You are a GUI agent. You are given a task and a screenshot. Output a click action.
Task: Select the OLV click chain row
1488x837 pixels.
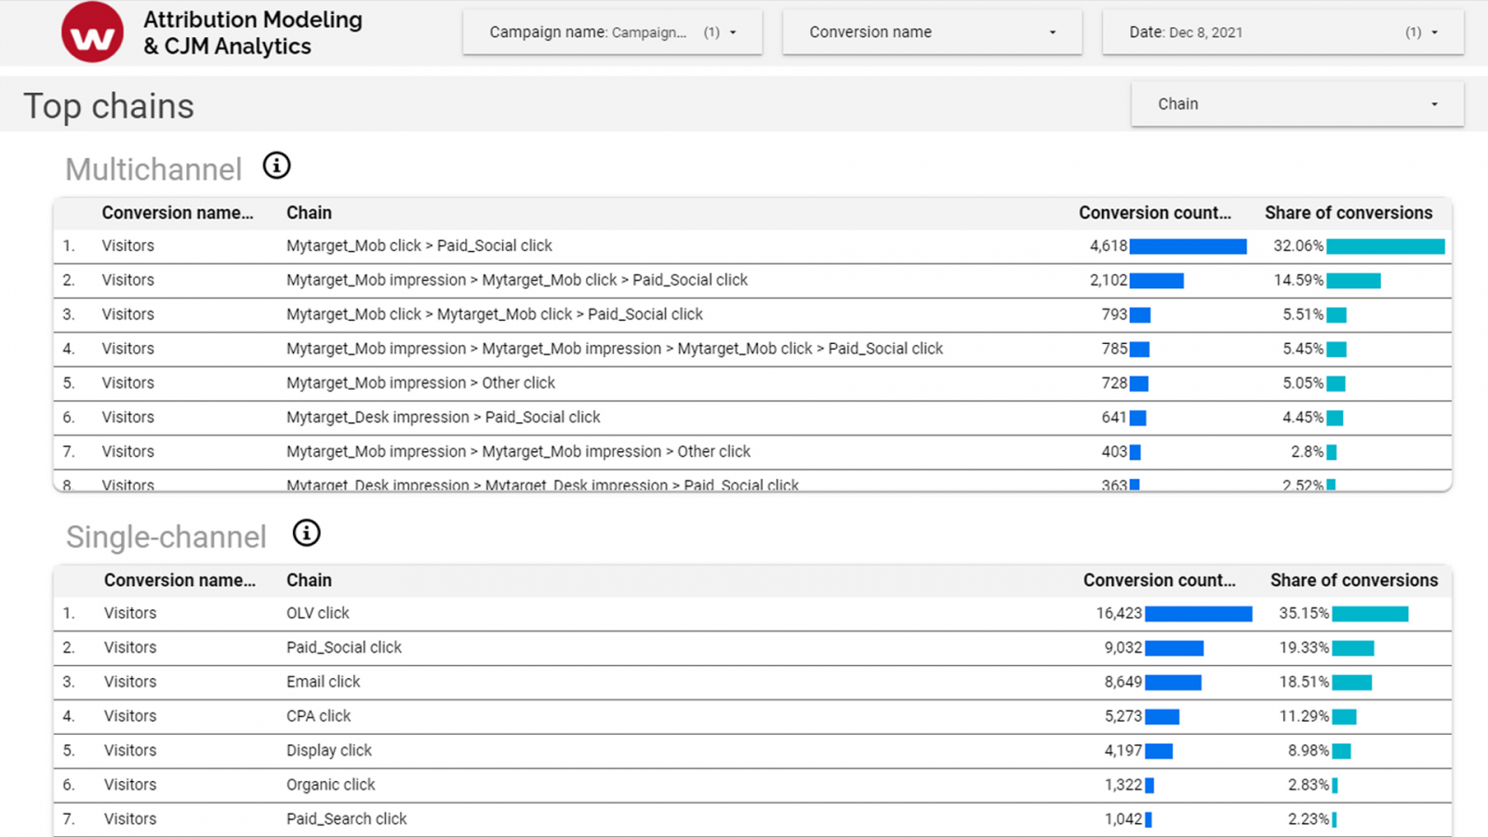(318, 614)
